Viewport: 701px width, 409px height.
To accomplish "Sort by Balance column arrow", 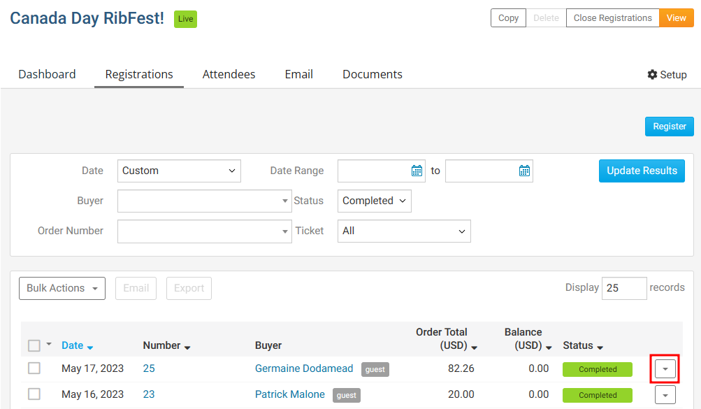I will [549, 347].
